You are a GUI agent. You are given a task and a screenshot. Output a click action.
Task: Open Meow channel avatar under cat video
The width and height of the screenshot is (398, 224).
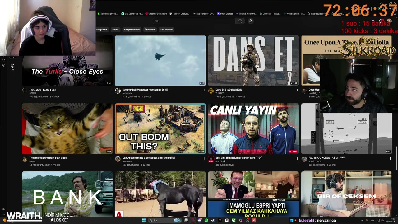click(x=25, y=159)
